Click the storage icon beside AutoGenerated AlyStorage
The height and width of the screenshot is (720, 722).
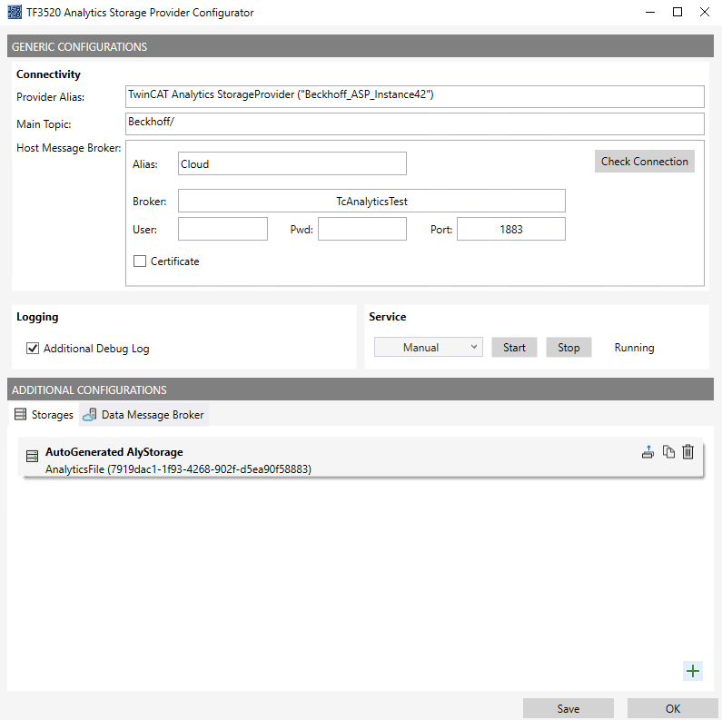(32, 457)
